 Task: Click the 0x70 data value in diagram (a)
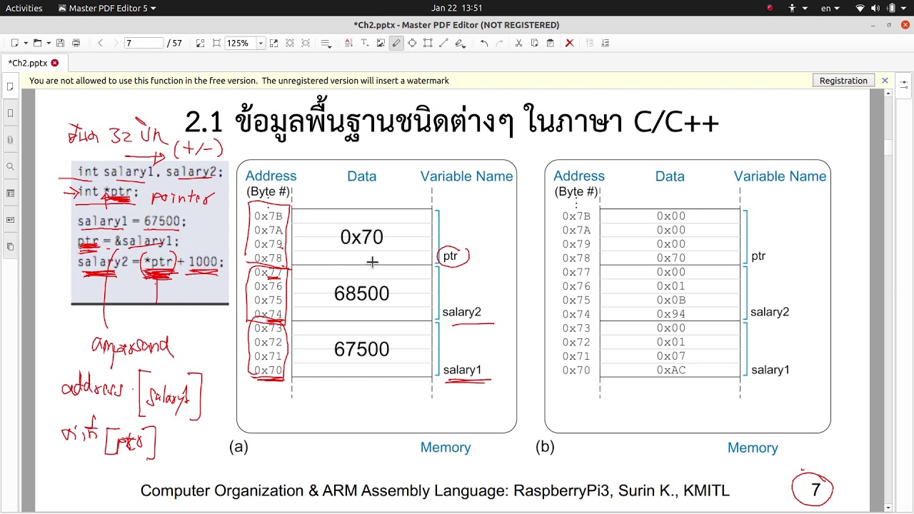pyautogui.click(x=361, y=237)
